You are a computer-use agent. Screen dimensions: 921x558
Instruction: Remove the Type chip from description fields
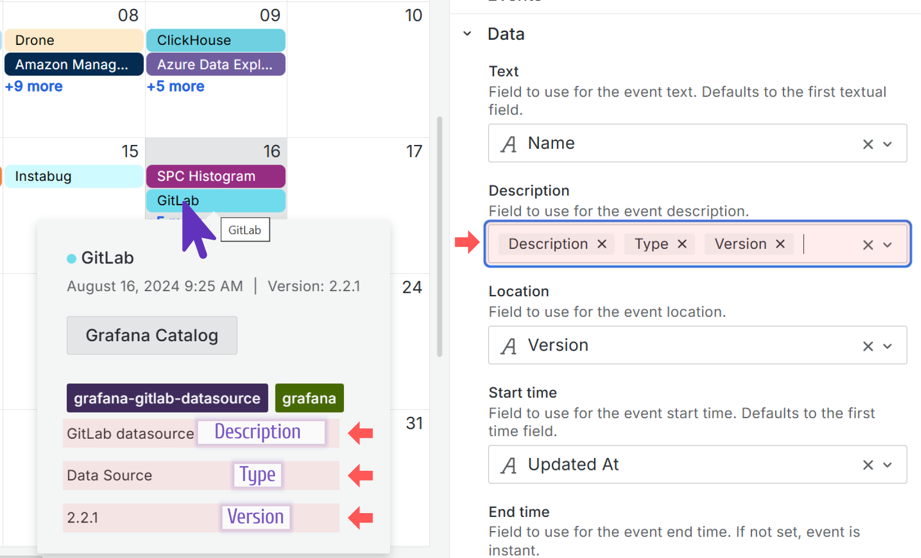[682, 244]
